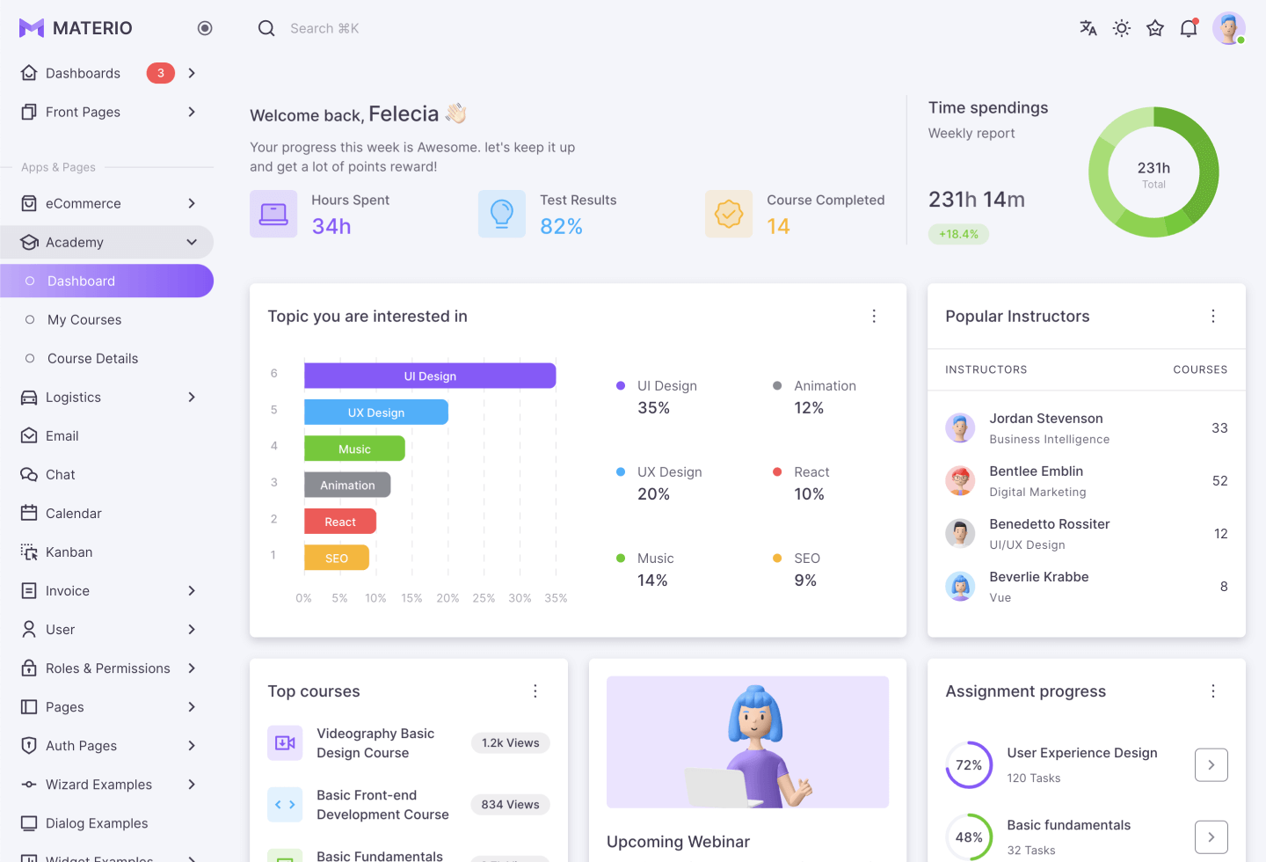
Task: Focus the Search ⌘K field
Action: pyautogui.click(x=324, y=28)
